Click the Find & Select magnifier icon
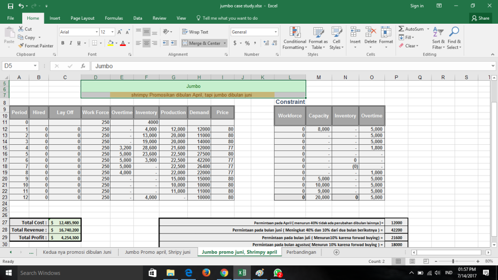Viewport: 498px width, 280px height. [x=454, y=32]
